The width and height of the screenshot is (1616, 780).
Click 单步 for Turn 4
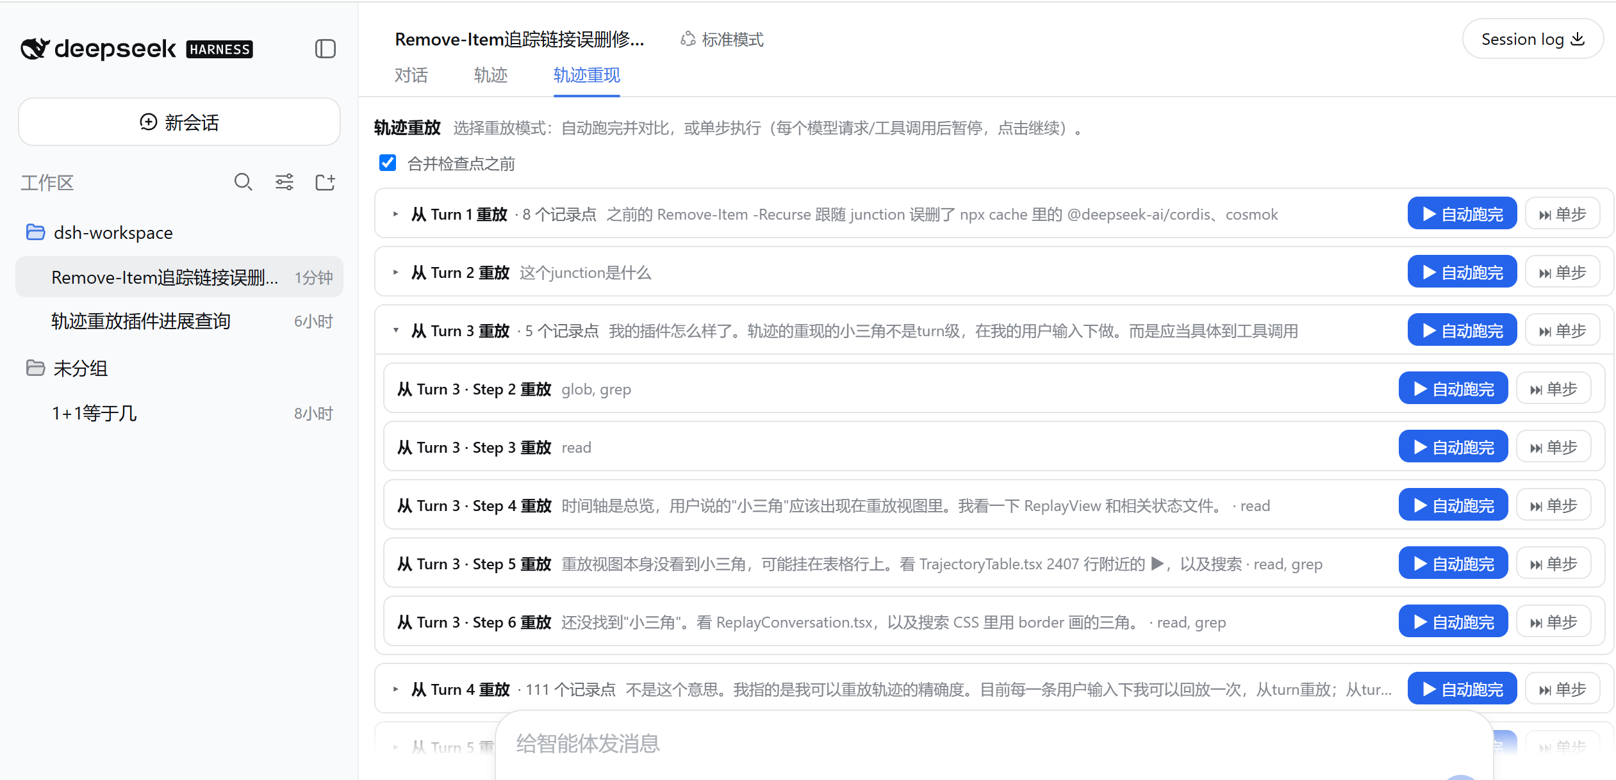(1563, 689)
